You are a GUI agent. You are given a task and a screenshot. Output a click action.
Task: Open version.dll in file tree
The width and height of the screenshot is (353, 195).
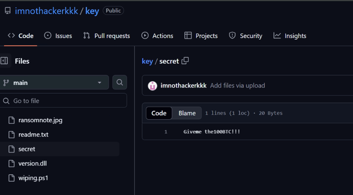pyautogui.click(x=33, y=164)
